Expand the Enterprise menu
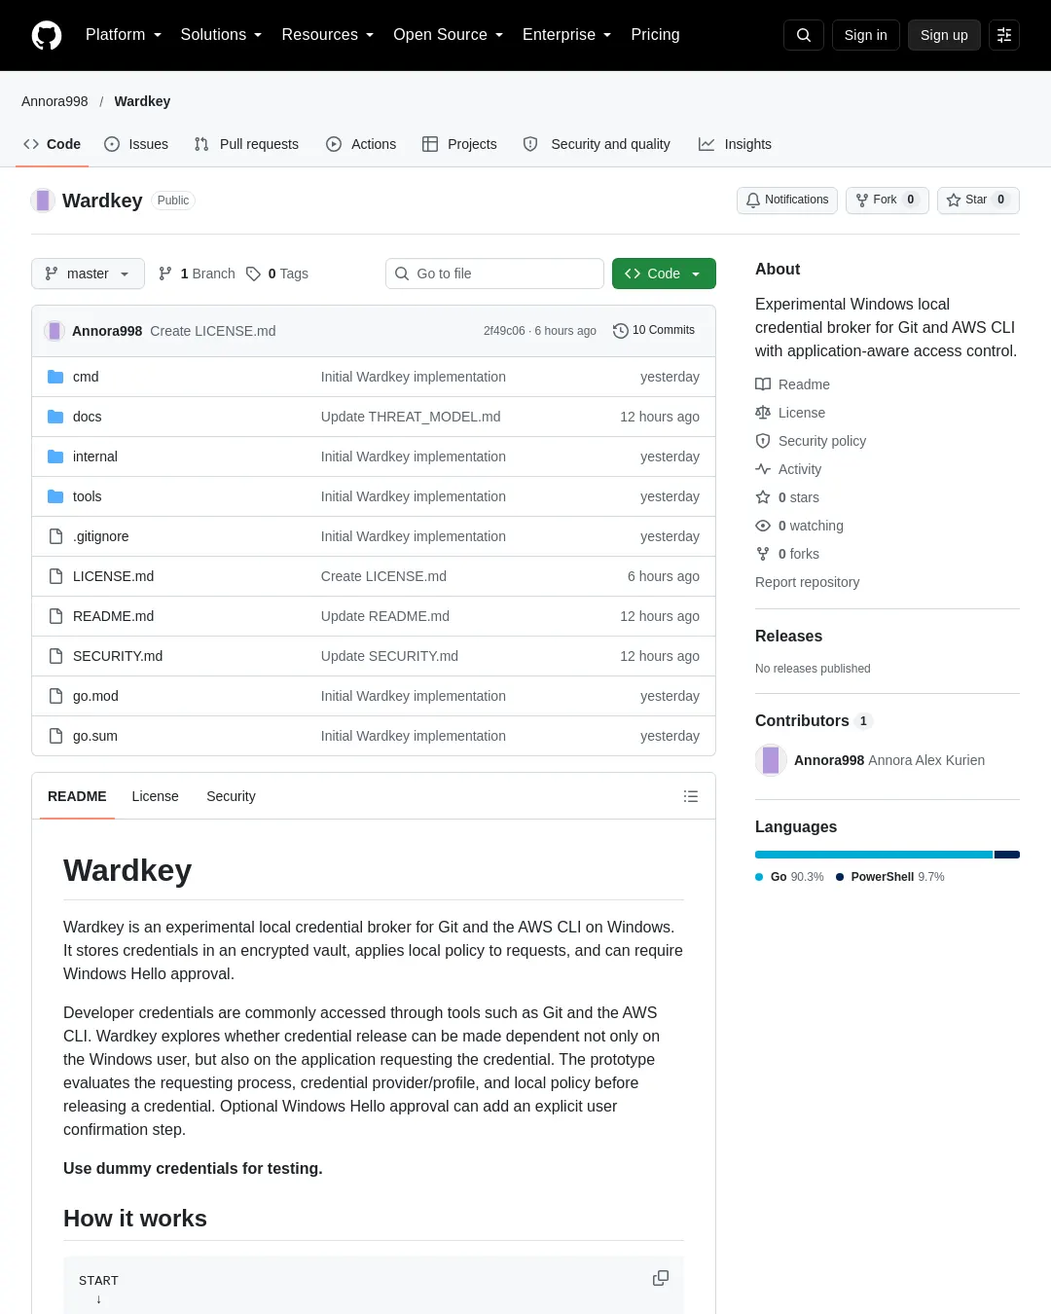1051x1314 pixels. (x=567, y=35)
